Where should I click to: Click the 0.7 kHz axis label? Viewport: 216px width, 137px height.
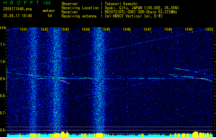coord(3,113)
